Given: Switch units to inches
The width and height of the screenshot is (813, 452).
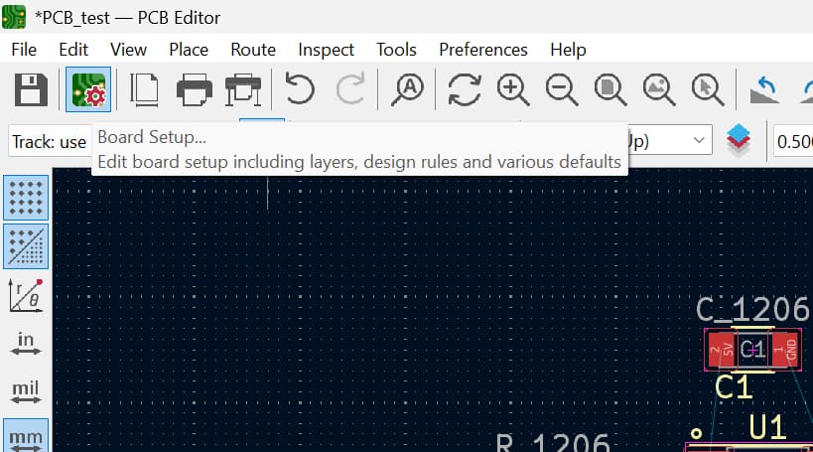Looking at the screenshot, I should tap(26, 343).
